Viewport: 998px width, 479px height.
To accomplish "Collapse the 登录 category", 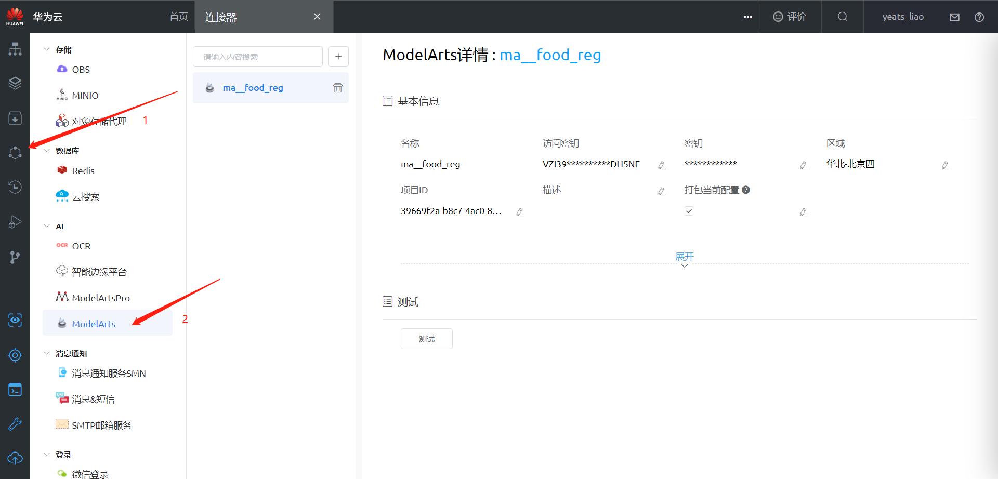I will click(x=47, y=455).
